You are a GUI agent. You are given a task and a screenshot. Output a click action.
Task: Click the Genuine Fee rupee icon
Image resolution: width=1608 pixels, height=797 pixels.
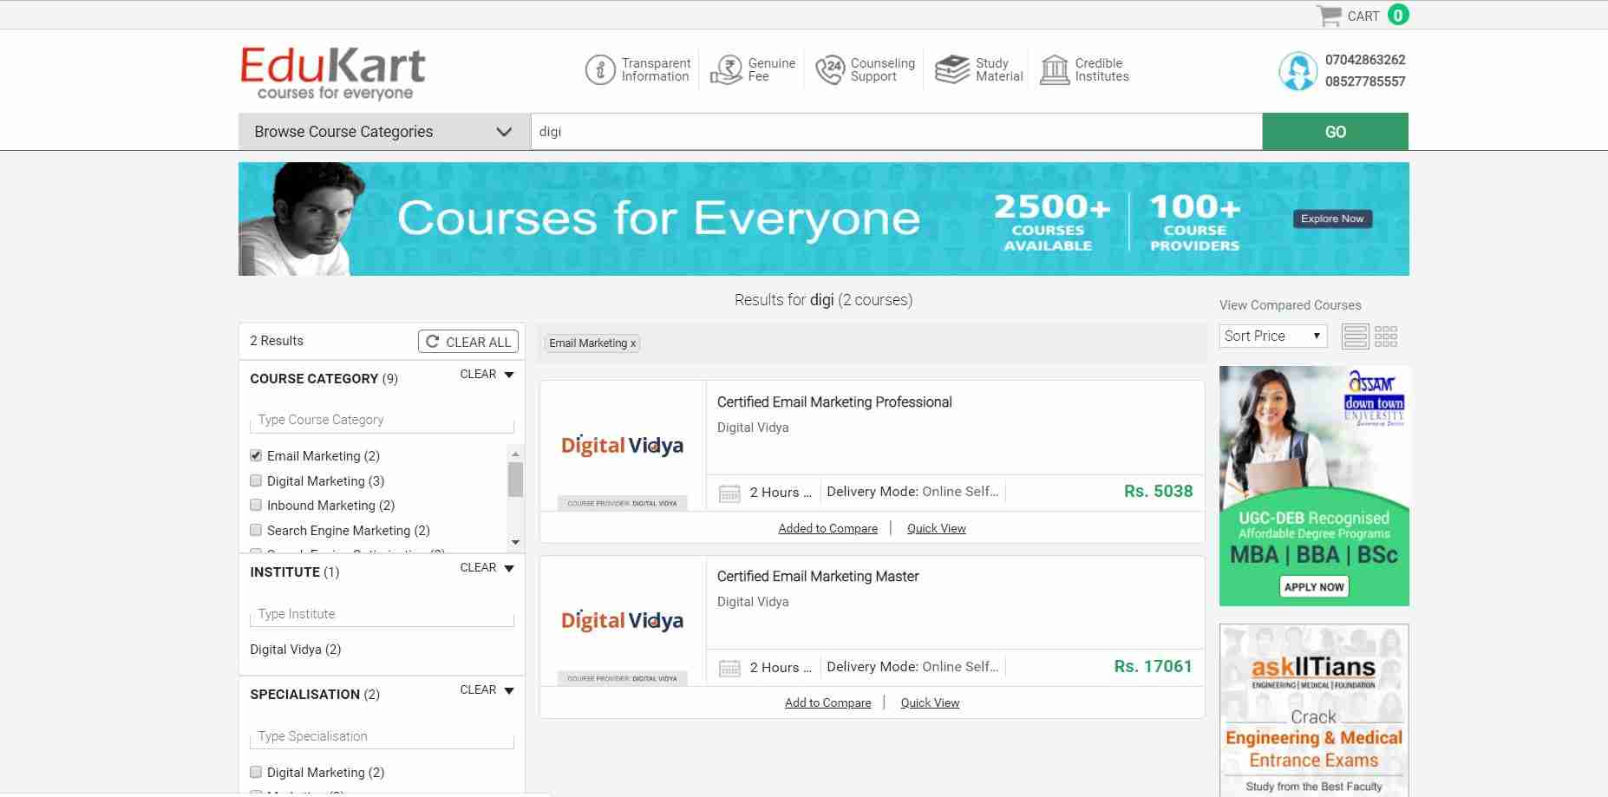728,69
